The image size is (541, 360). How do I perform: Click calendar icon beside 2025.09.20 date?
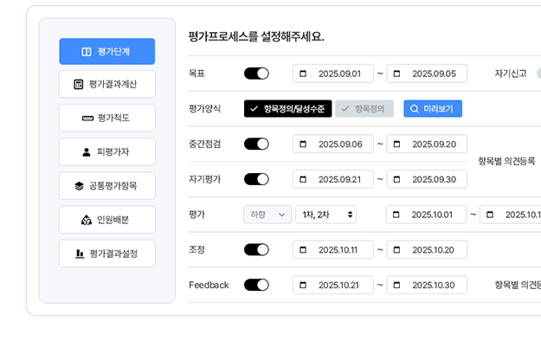coord(396,145)
